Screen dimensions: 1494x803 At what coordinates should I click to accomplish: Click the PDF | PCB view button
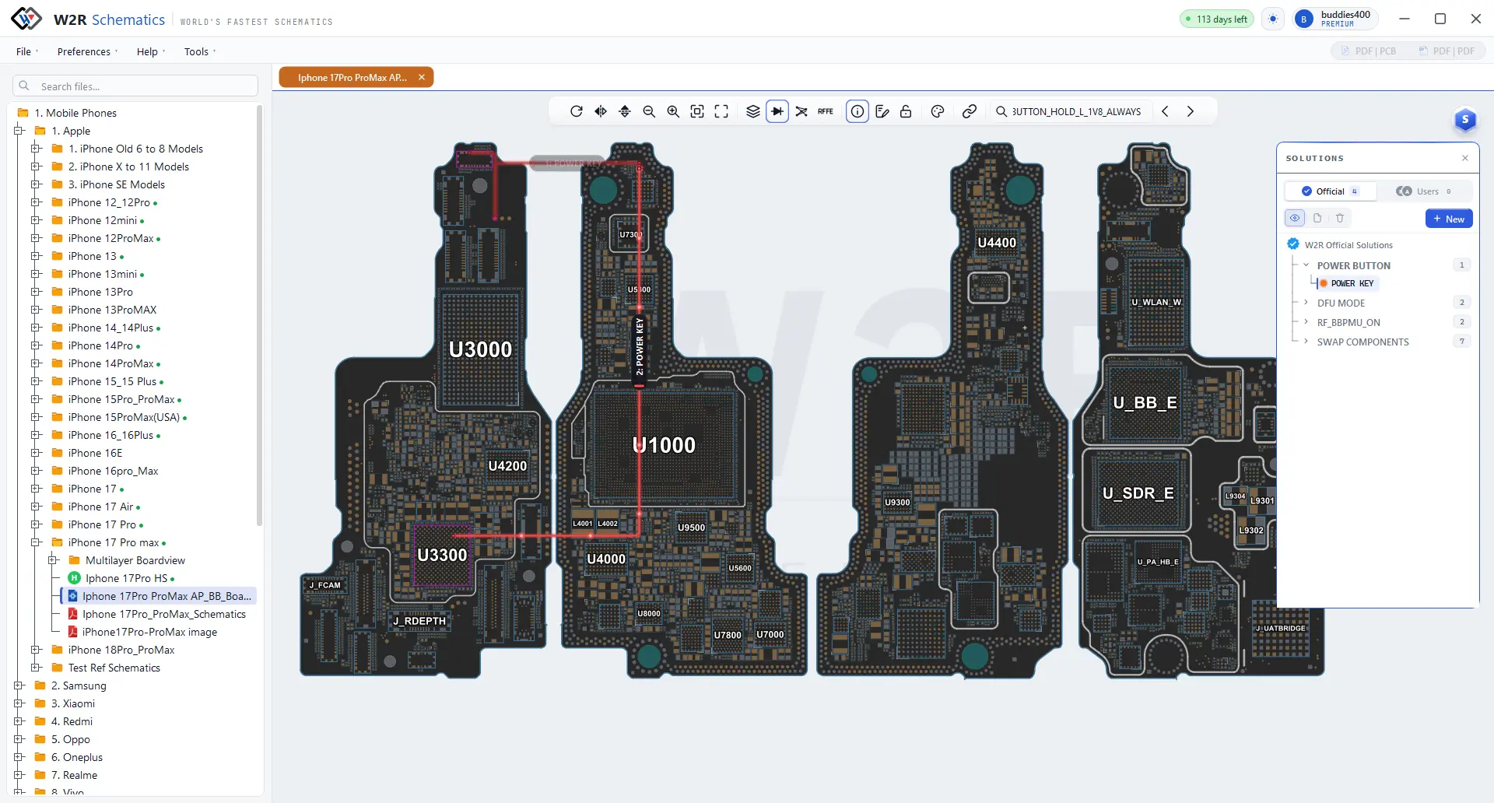coord(1369,51)
